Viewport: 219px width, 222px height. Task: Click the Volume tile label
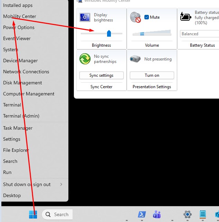tap(152, 45)
